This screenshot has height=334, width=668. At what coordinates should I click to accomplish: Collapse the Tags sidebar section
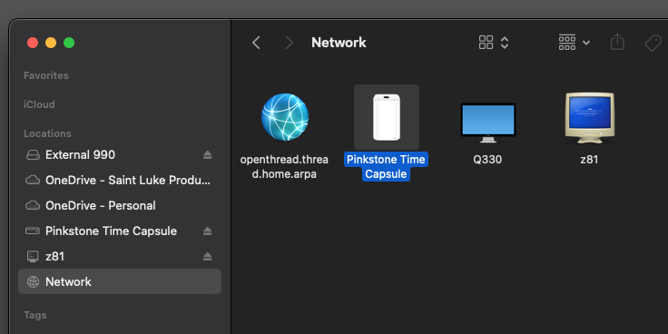[34, 315]
